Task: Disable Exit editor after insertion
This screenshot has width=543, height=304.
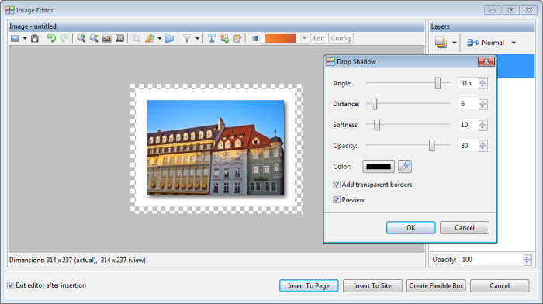Action: (x=11, y=285)
